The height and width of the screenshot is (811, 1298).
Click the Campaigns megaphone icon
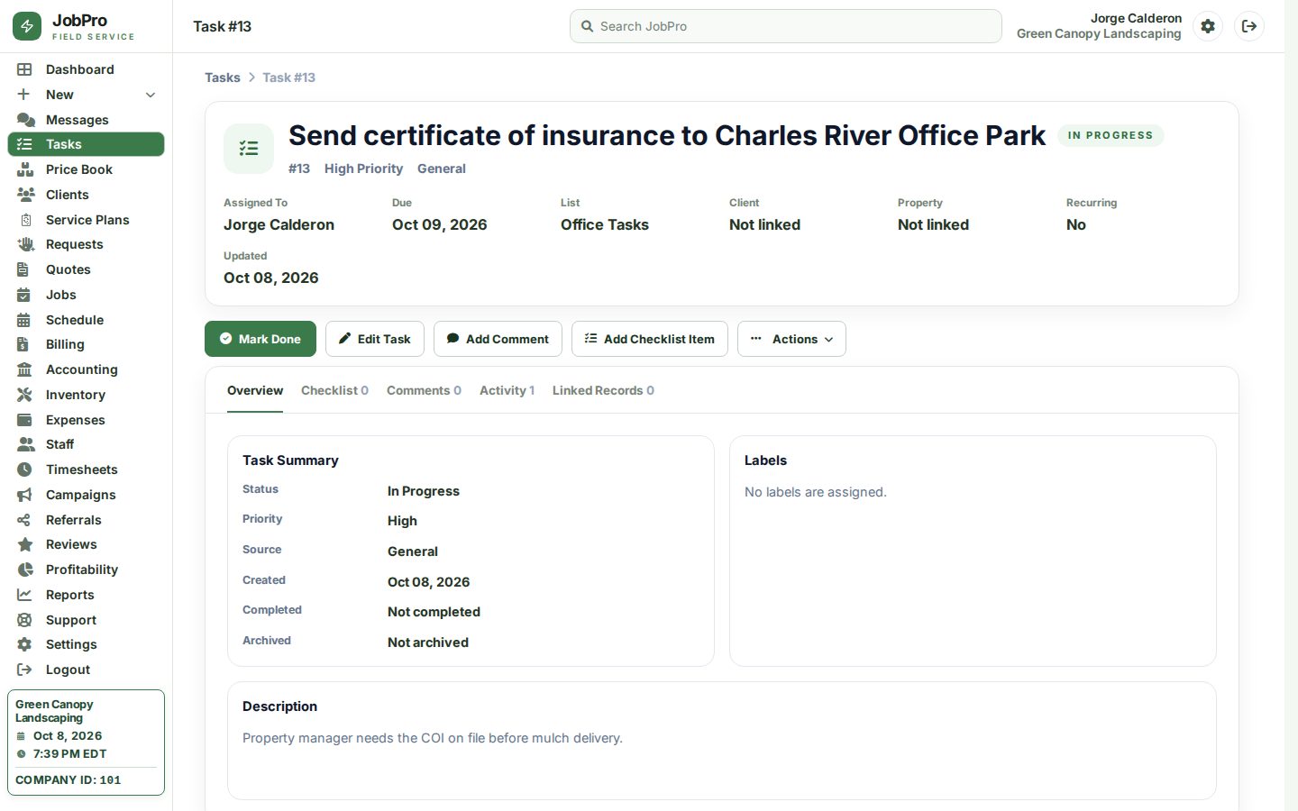coord(24,495)
